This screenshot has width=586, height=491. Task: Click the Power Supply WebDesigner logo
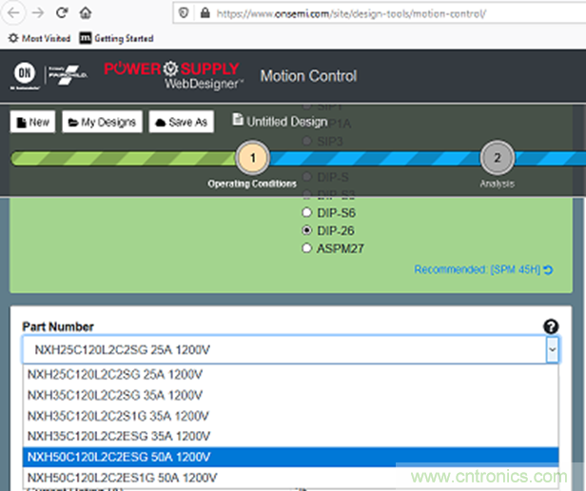(172, 75)
